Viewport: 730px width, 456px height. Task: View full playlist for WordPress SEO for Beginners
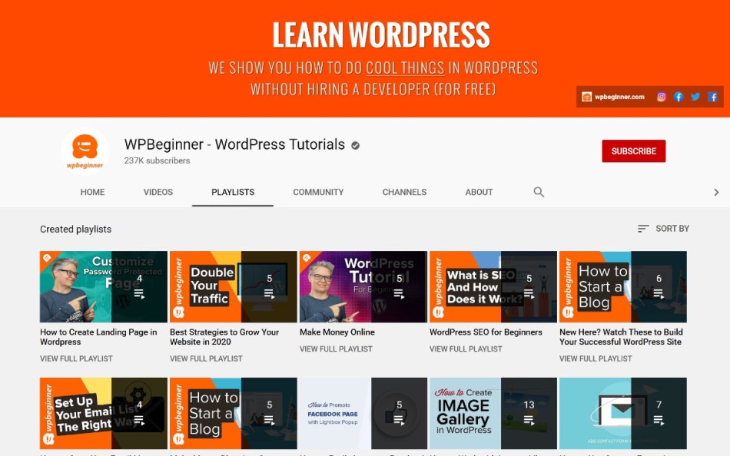pyautogui.click(x=466, y=349)
